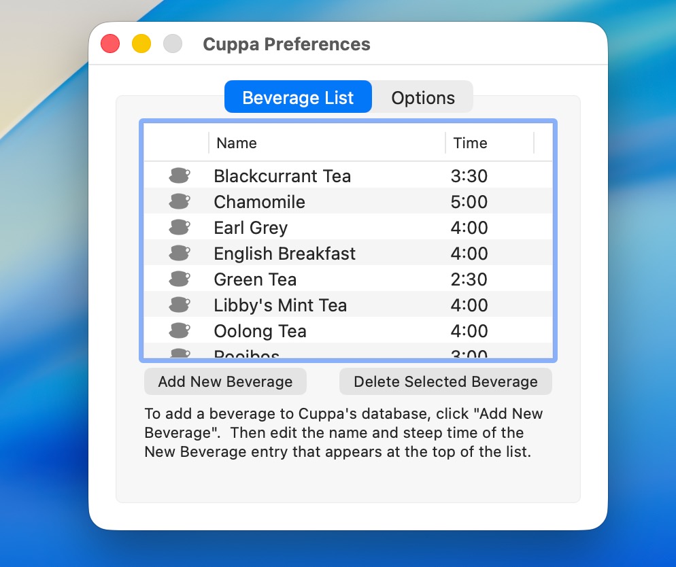
Task: Switch to the Options tab
Action: (422, 97)
